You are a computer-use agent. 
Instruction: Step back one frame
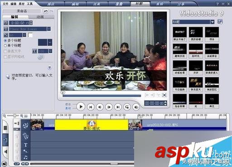pyautogui.click(x=100, y=107)
